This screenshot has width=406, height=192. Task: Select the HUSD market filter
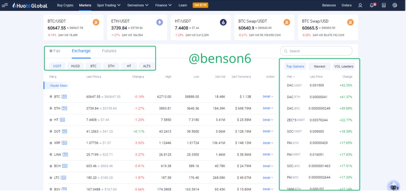click(x=75, y=66)
